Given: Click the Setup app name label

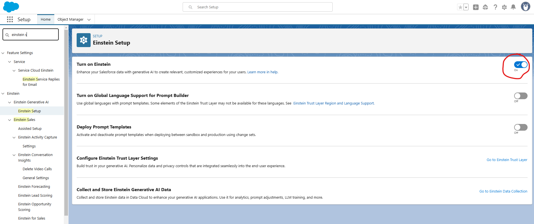Looking at the screenshot, I should click(24, 20).
